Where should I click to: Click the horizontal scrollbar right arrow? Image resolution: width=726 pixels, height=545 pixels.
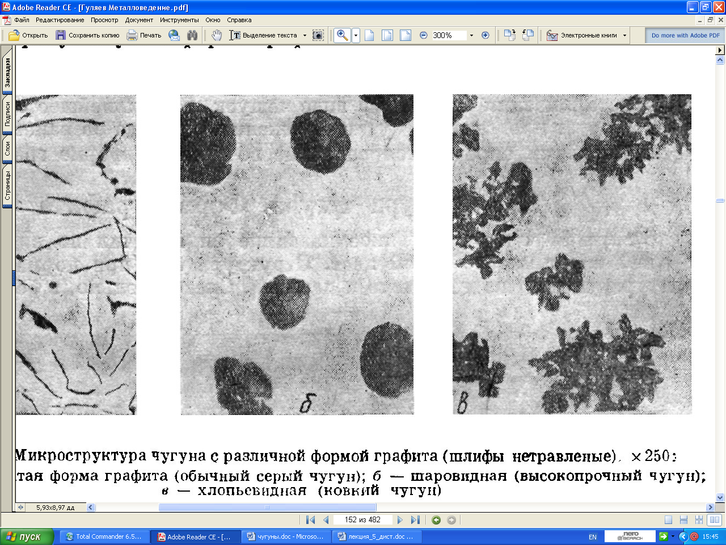[710, 508]
